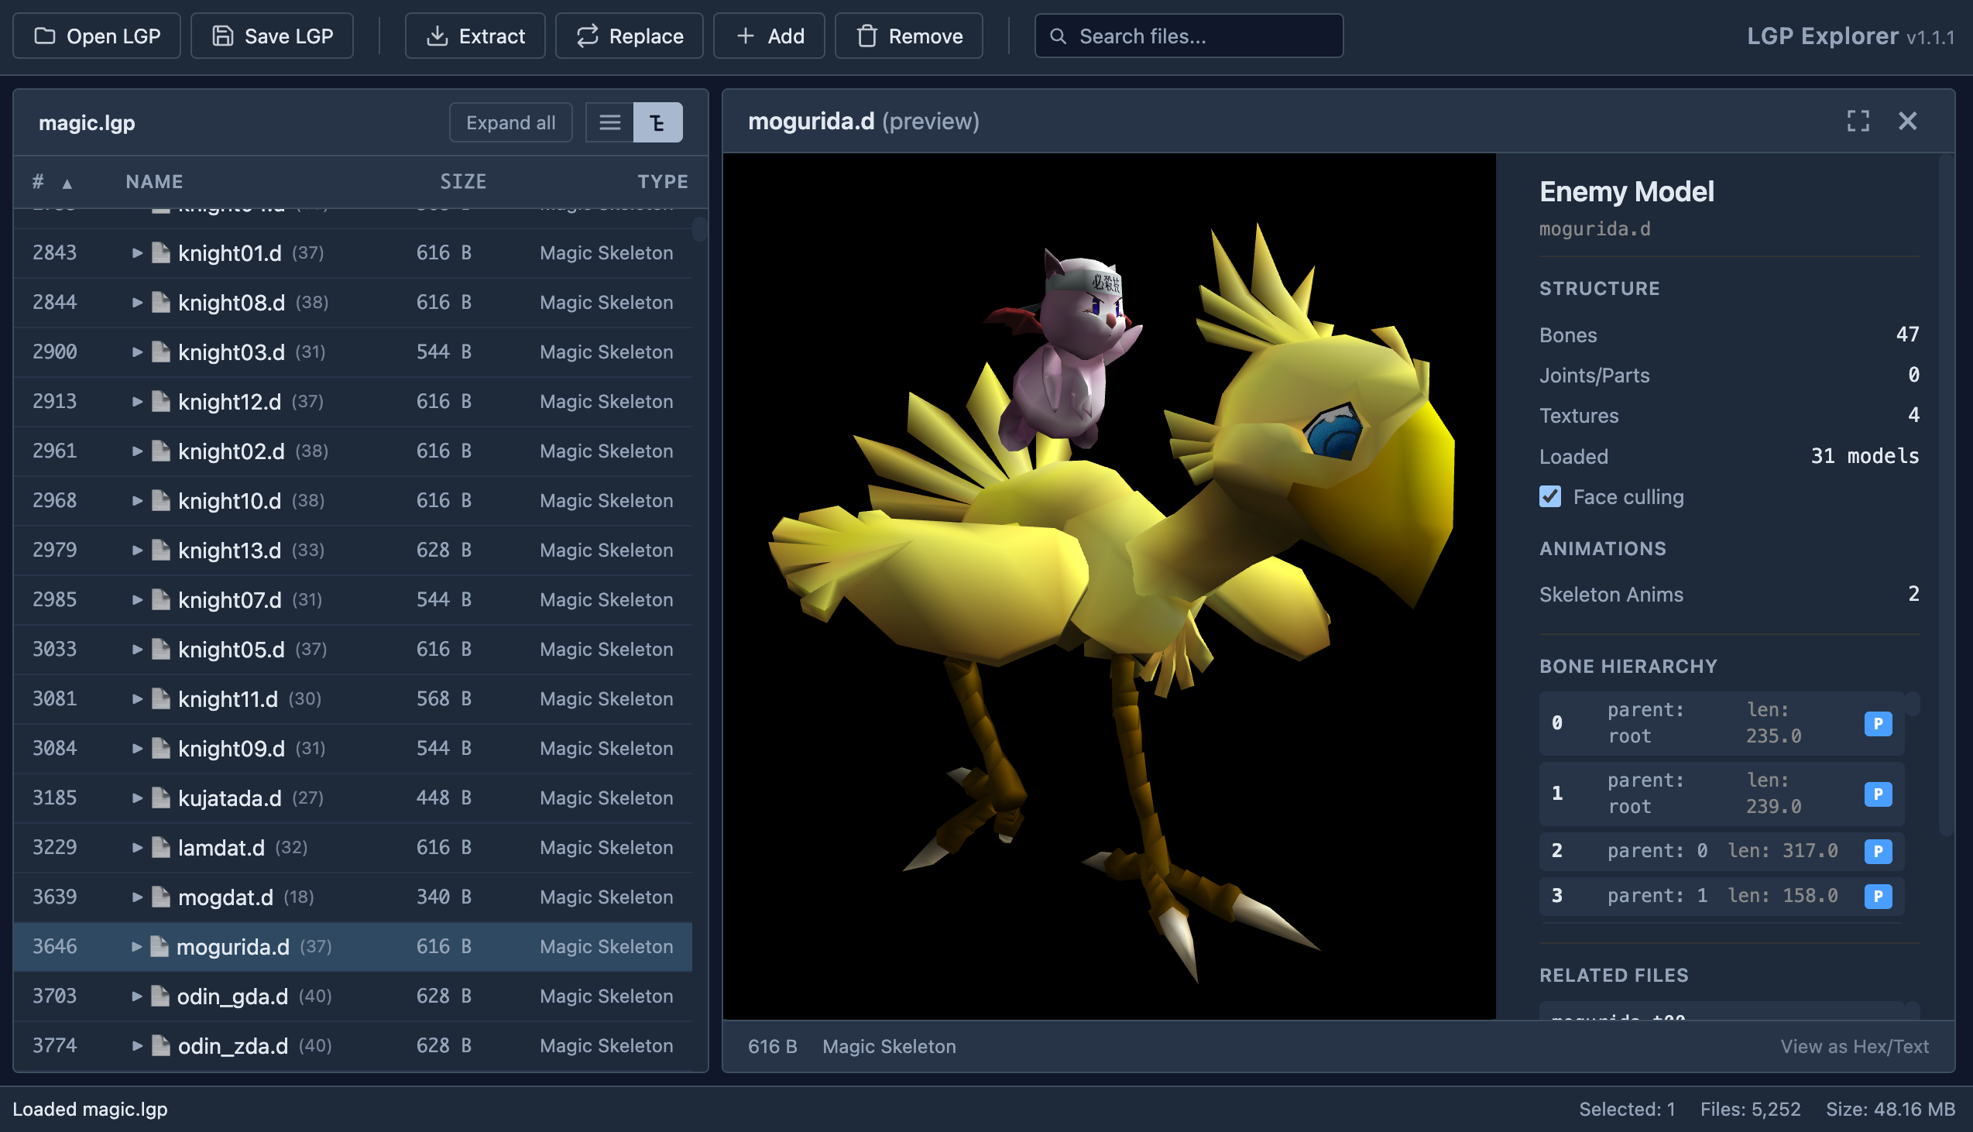Sort by the NAME column header
The width and height of the screenshot is (1973, 1132).
154,182
